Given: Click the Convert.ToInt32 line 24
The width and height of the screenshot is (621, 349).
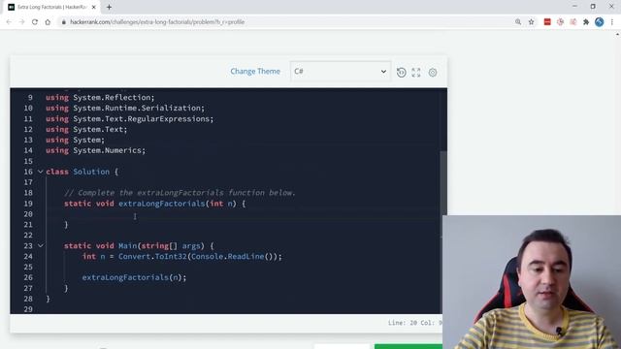Looking at the screenshot, I should [x=182, y=256].
